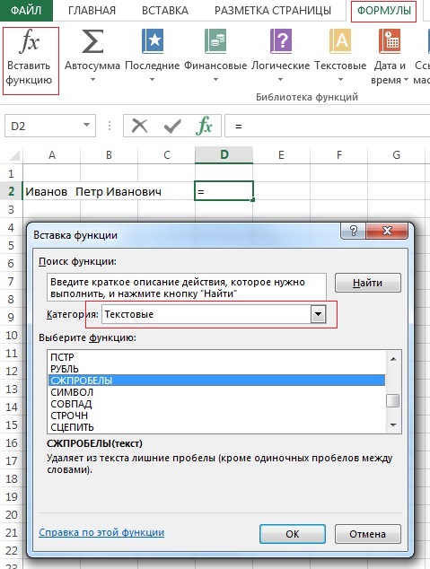
Task: Open the Финансовые functions icon
Action: (215, 41)
